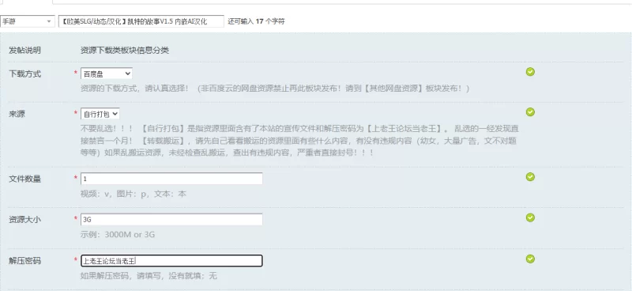The width and height of the screenshot is (632, 291).
Task: Click the hint 如果解压密码，请填写，没有就填：无
Action: [149, 276]
